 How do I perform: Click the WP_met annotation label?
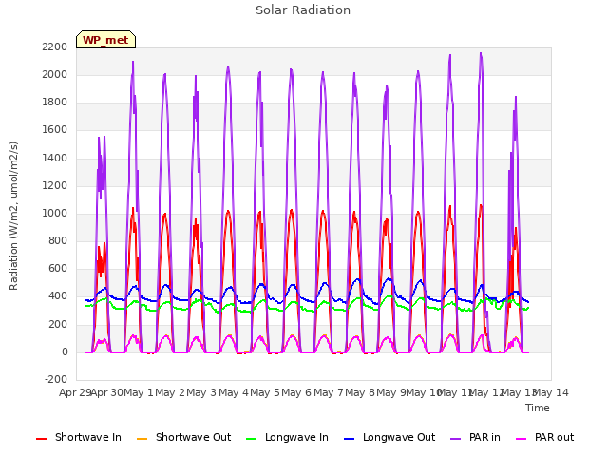(x=105, y=40)
